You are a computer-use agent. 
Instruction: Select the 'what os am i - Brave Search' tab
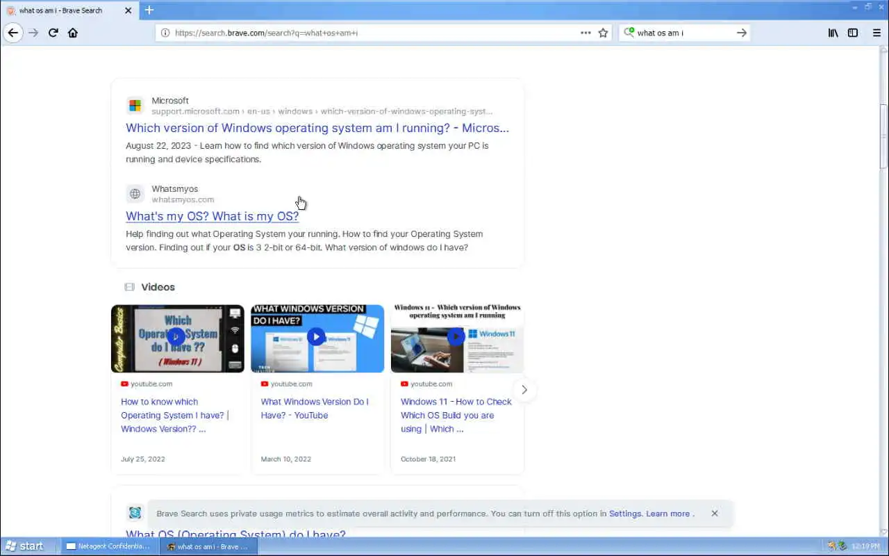[x=69, y=10]
